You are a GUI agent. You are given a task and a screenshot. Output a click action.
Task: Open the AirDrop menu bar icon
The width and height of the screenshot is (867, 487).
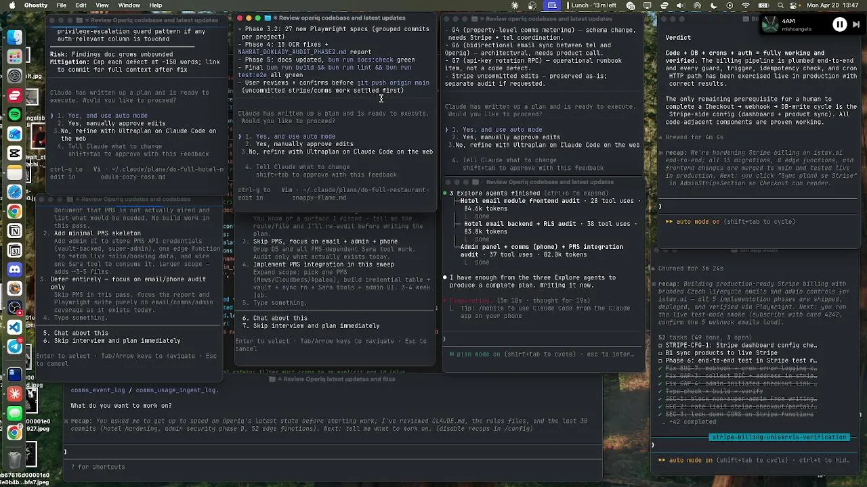(696, 5)
